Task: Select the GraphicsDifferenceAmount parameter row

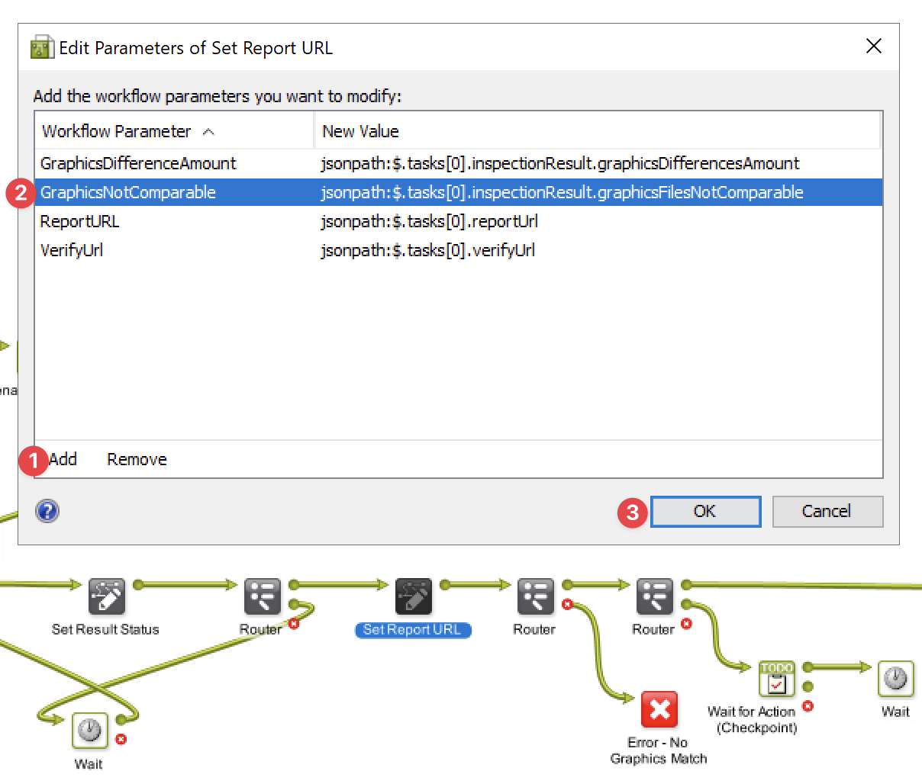Action: pyautogui.click(x=138, y=163)
